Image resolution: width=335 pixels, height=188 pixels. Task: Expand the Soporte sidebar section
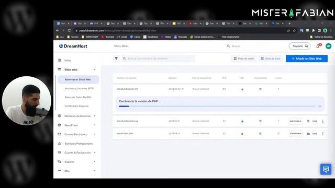94,162
